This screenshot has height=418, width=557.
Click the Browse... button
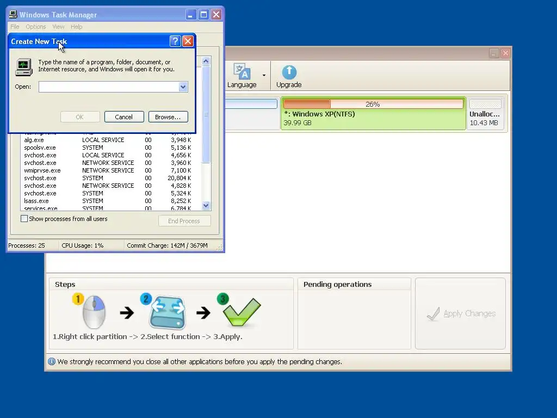pyautogui.click(x=168, y=117)
